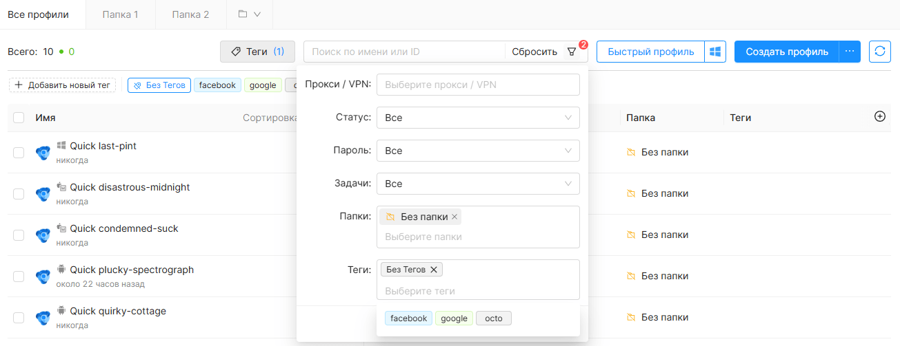Click the Теги column header
The width and height of the screenshot is (900, 346).
click(x=741, y=118)
